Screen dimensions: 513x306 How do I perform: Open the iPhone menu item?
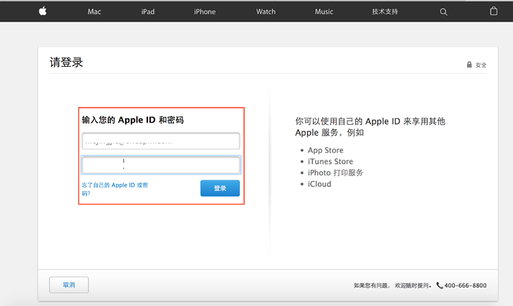pos(204,12)
